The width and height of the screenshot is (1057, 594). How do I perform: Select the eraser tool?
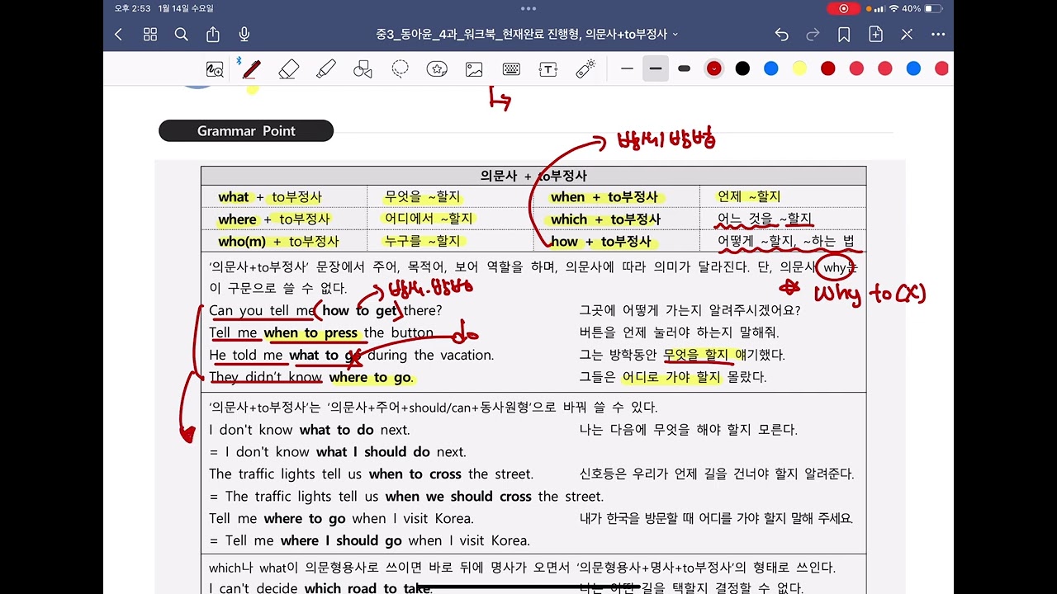pos(288,69)
